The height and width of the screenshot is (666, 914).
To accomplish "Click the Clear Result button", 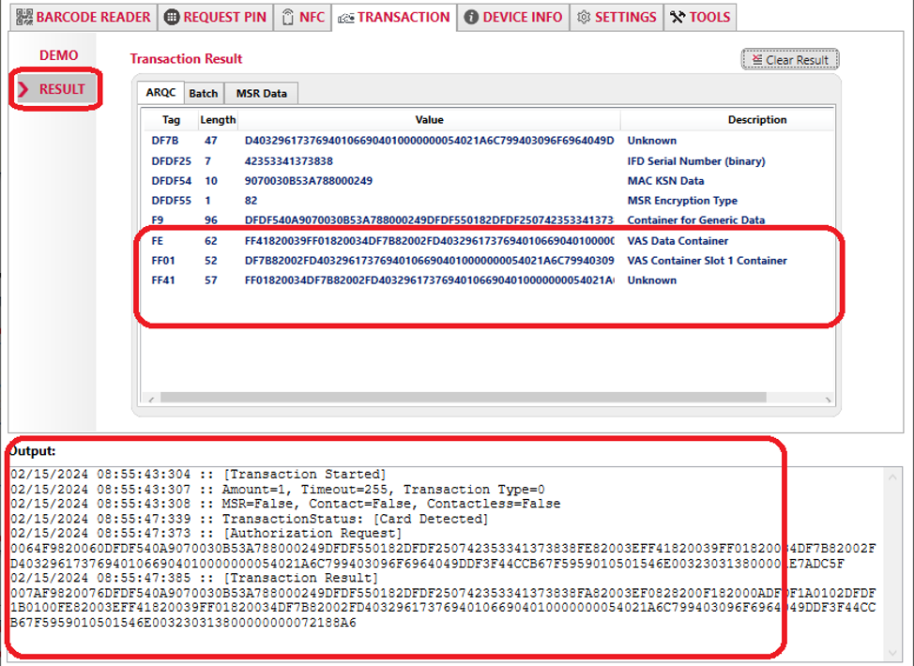I will (x=790, y=59).
